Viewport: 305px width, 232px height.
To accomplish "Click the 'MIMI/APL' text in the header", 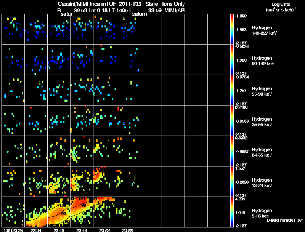I will click(x=176, y=10).
